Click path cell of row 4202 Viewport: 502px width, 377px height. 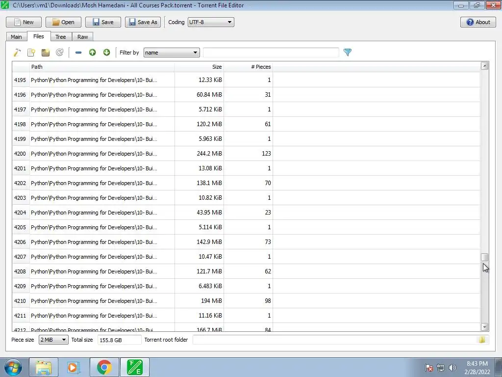pyautogui.click(x=102, y=183)
